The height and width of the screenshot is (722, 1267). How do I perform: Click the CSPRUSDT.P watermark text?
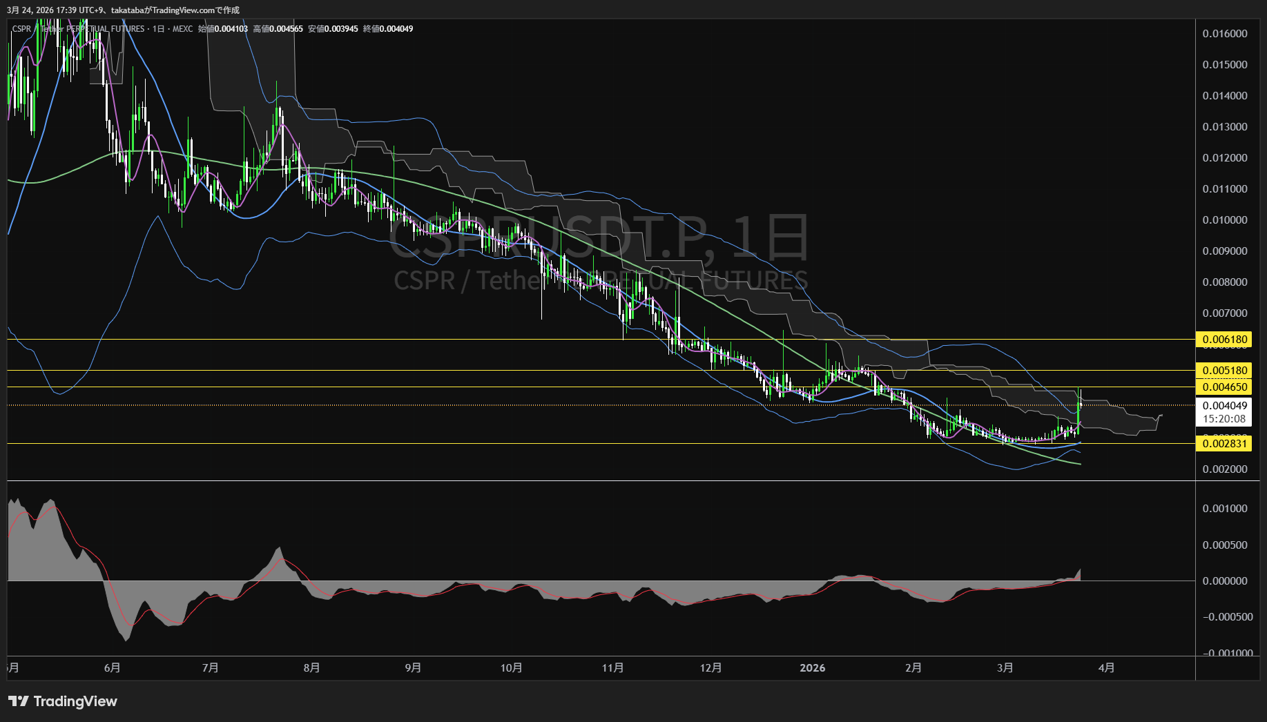598,238
